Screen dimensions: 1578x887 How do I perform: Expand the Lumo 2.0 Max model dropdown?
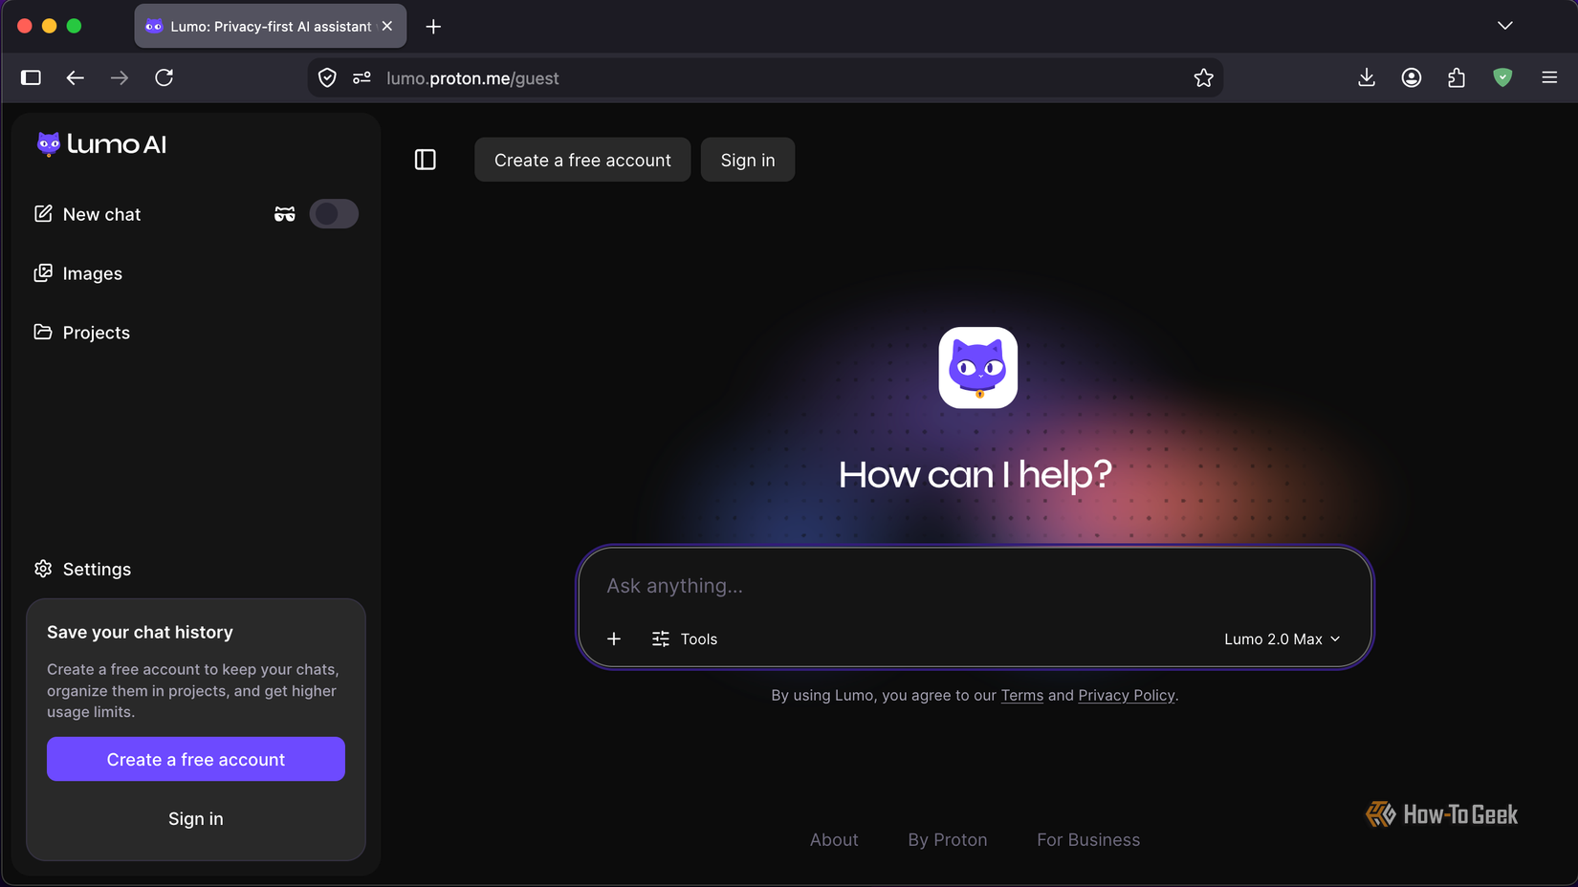pos(1282,638)
